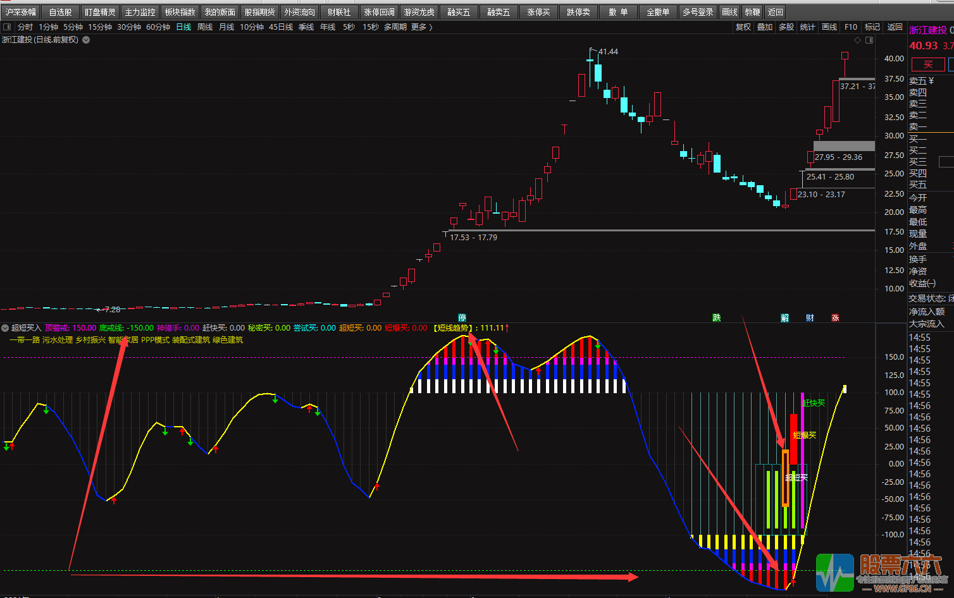The width and height of the screenshot is (954, 598).
Task: Click the red 买 button
Action: coord(927,64)
